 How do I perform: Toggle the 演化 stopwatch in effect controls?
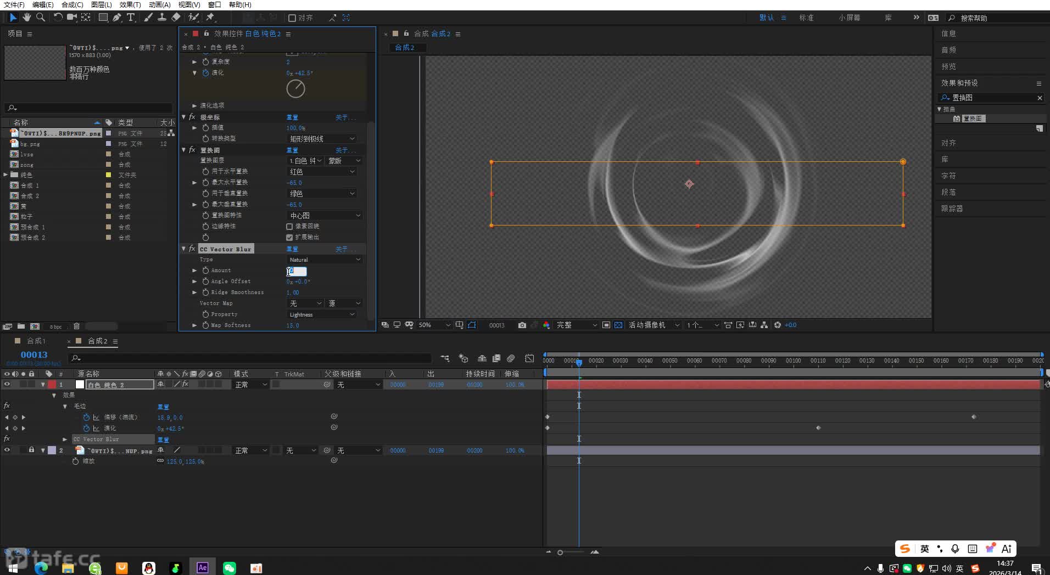pyautogui.click(x=206, y=73)
